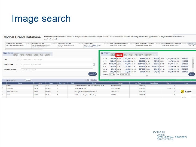196x147 pixels.
Task: Switch results to grid view icon
Action: (x=89, y=80)
